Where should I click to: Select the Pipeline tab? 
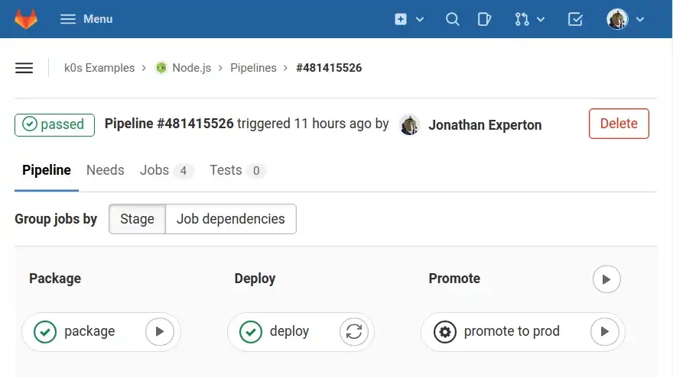point(47,170)
